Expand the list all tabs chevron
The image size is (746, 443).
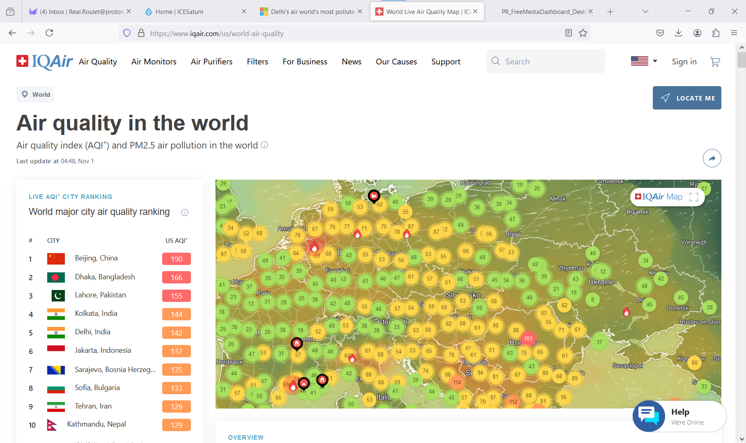point(645,11)
